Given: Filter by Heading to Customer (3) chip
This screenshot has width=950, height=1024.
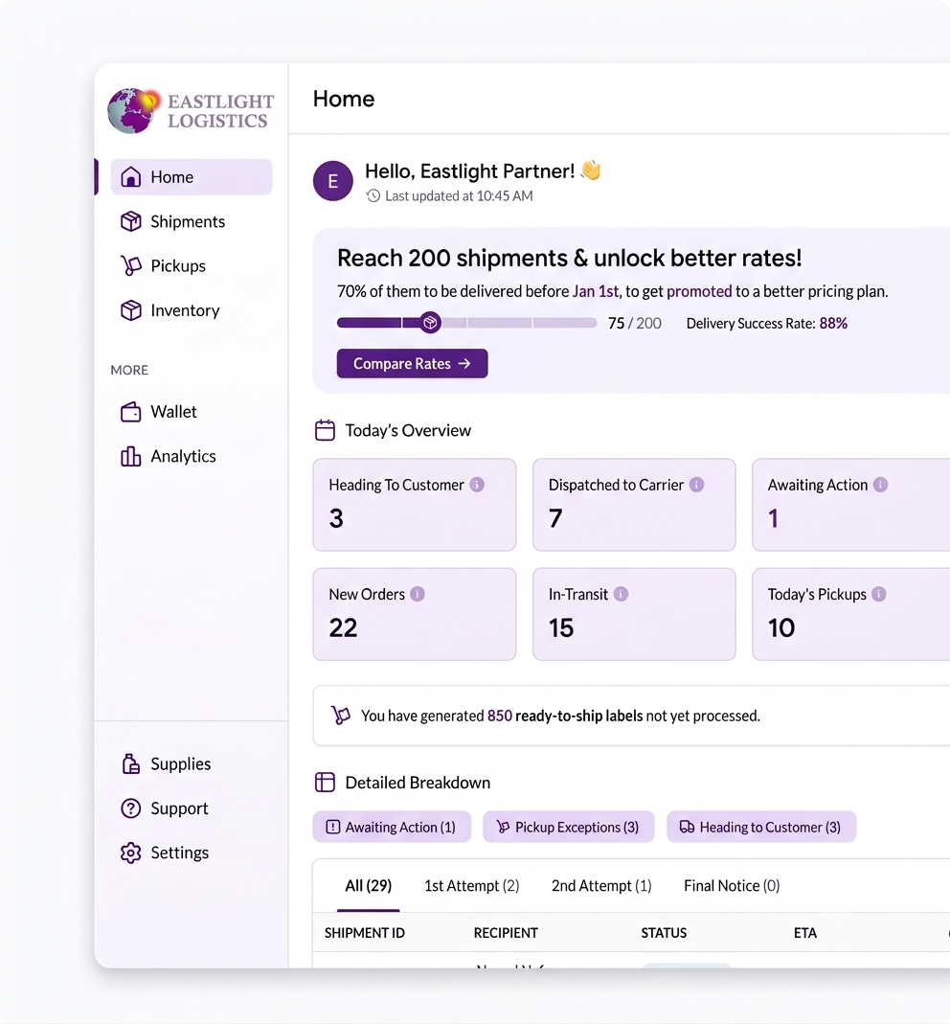Looking at the screenshot, I should click(761, 828).
